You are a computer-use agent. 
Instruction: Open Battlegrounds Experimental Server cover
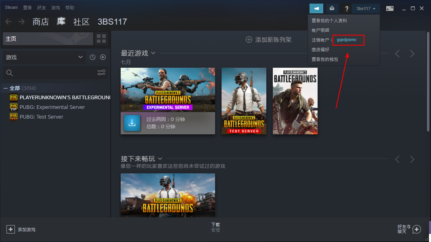[x=168, y=90]
